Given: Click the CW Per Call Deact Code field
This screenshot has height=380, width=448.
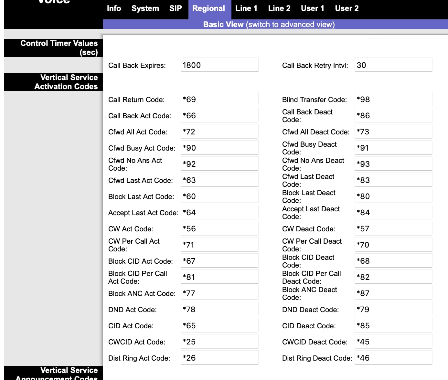Looking at the screenshot, I should [x=393, y=245].
